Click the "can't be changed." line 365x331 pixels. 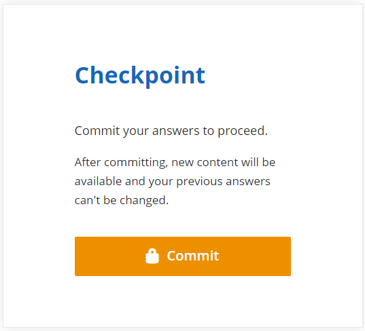pyautogui.click(x=122, y=201)
